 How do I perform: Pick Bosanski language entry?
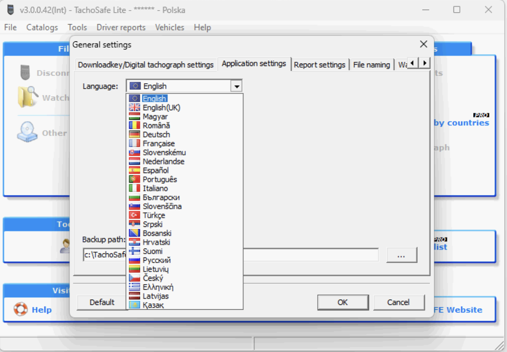[184, 233]
